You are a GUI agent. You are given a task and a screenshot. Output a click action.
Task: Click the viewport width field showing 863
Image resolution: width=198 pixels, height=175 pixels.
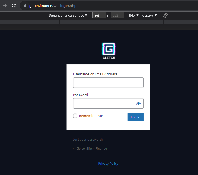[99, 15]
